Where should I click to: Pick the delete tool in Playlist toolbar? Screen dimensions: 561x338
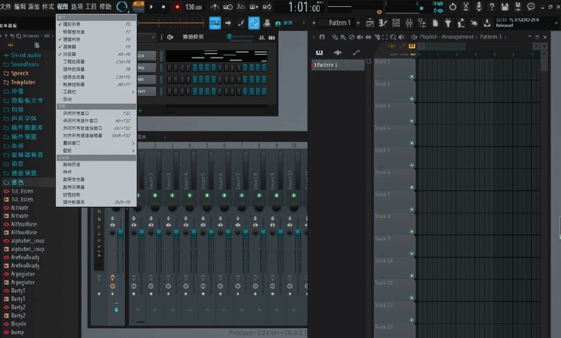tap(352, 37)
